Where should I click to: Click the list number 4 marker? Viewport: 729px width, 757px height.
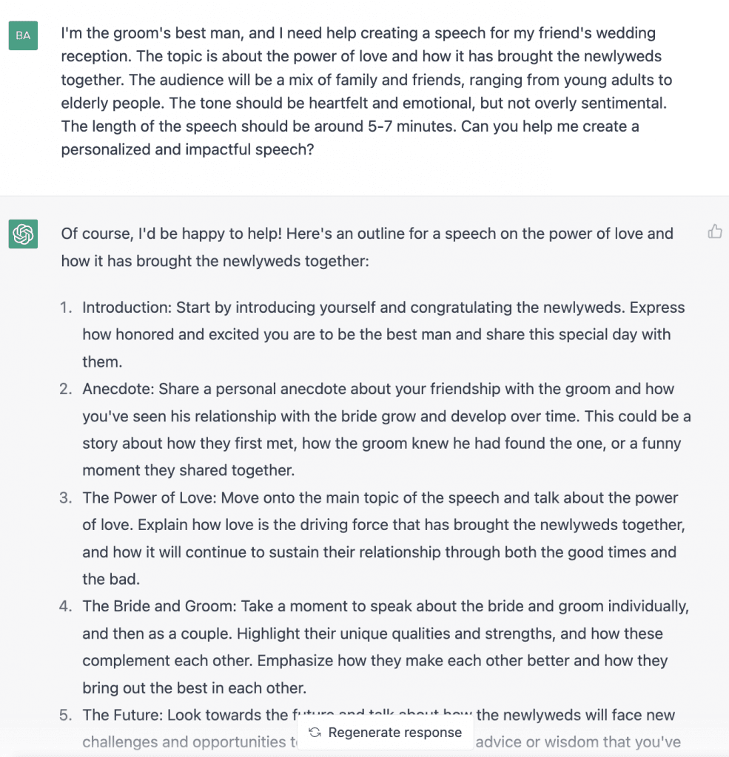[67, 607]
